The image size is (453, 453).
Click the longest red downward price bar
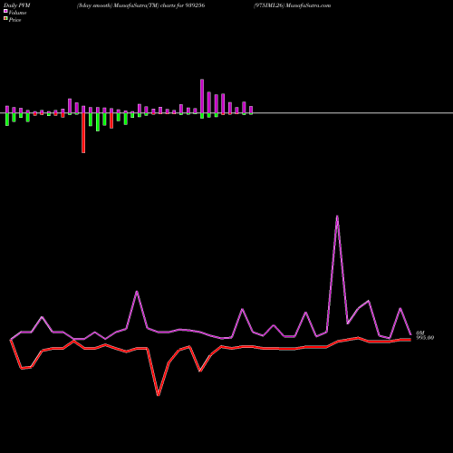83,133
